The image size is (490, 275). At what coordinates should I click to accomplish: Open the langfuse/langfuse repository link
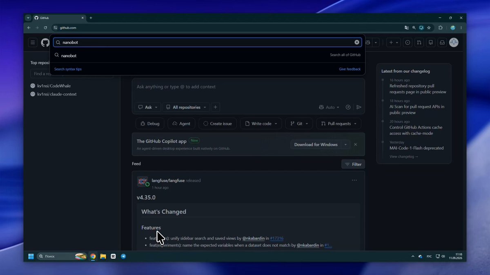pos(168,180)
